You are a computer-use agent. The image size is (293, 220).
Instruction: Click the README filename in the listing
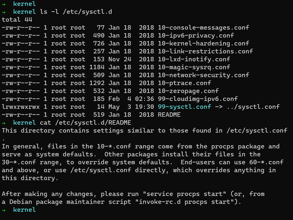click(169, 115)
